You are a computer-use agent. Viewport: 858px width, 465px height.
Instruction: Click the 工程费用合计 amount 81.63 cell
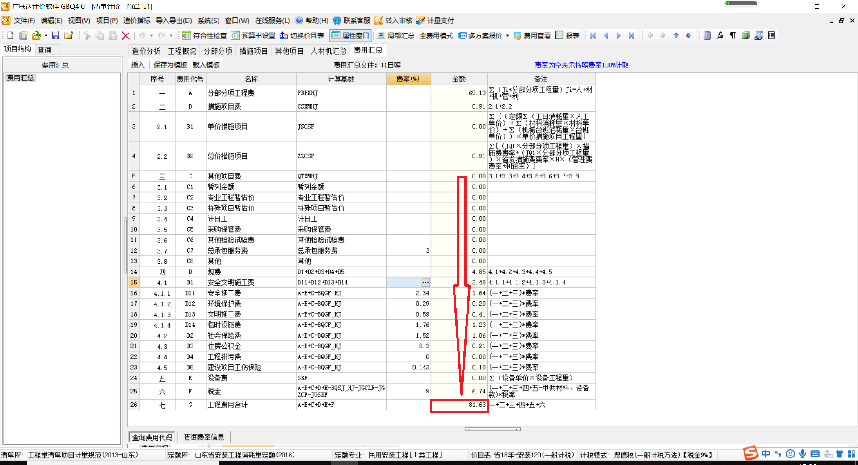pyautogui.click(x=459, y=405)
